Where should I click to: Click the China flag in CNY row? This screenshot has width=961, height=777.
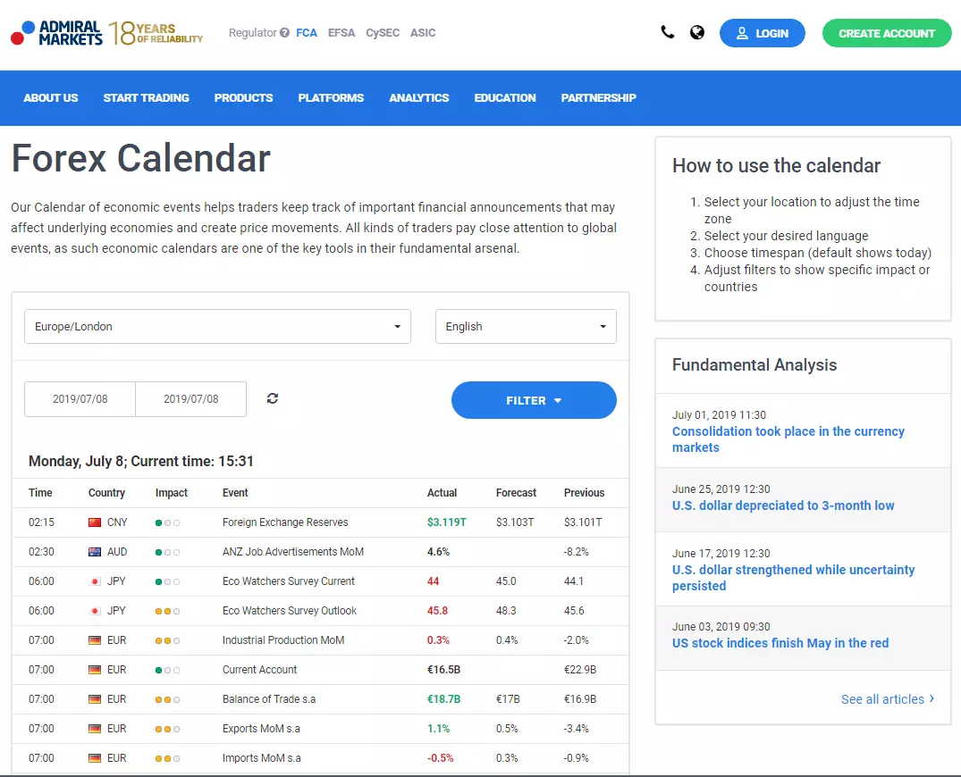(x=95, y=522)
